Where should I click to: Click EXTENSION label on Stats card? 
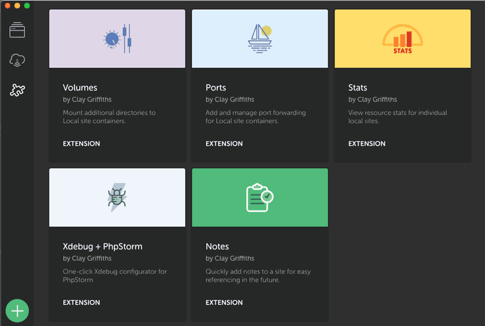point(367,144)
